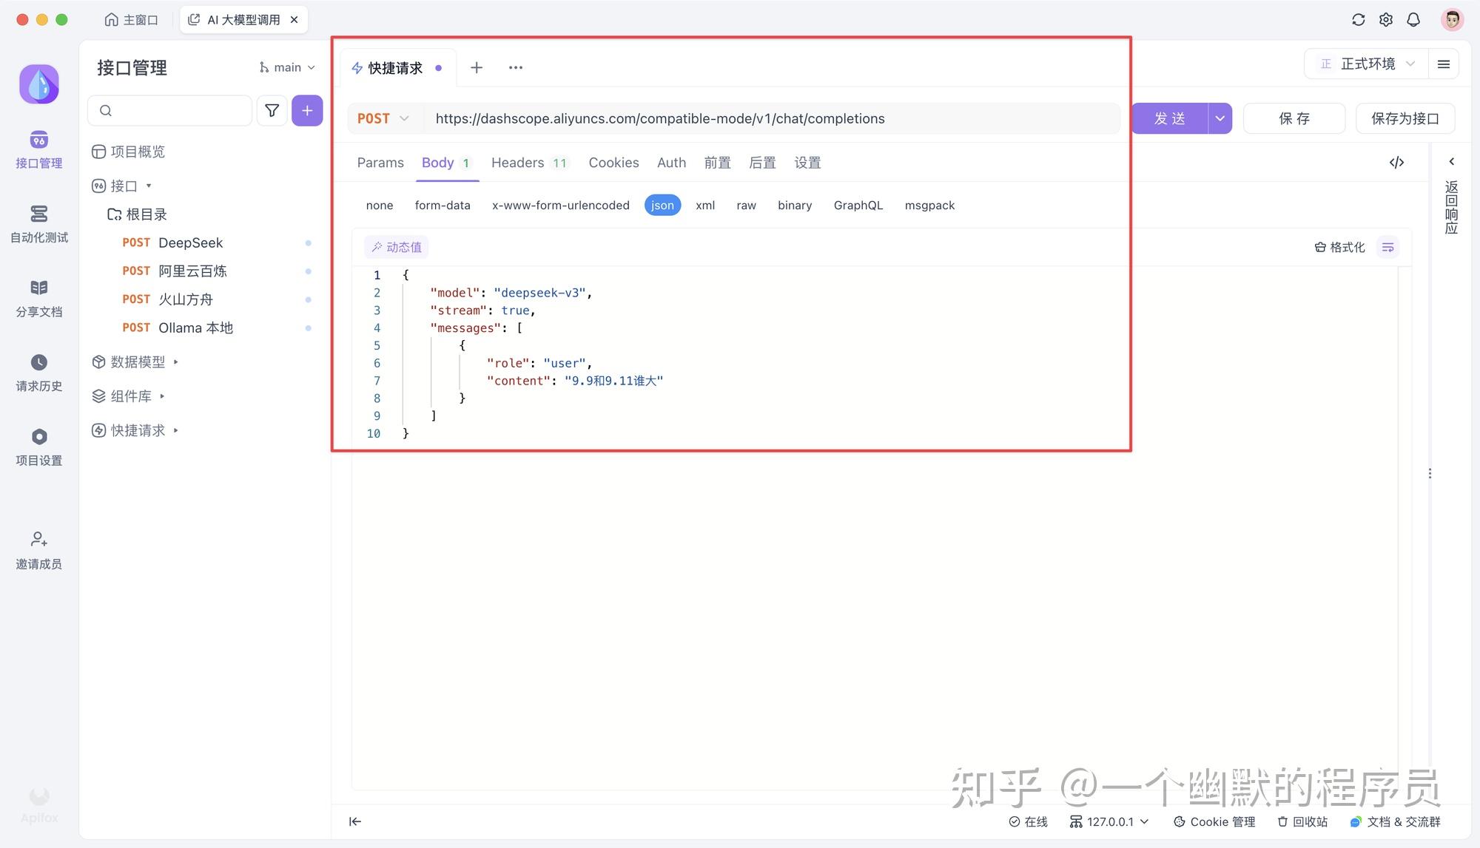Expand 数据模型 tree node
The height and width of the screenshot is (848, 1480).
point(138,362)
